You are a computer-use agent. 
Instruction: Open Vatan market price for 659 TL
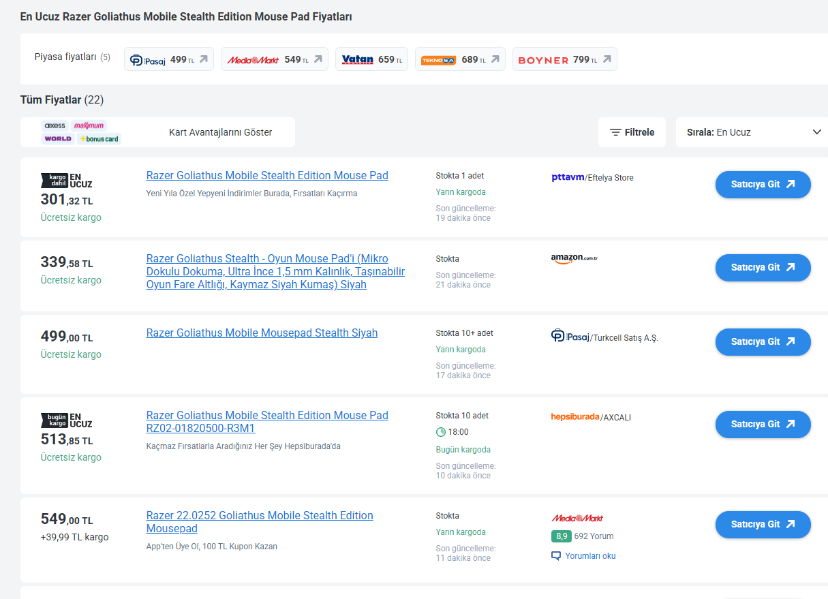371,59
